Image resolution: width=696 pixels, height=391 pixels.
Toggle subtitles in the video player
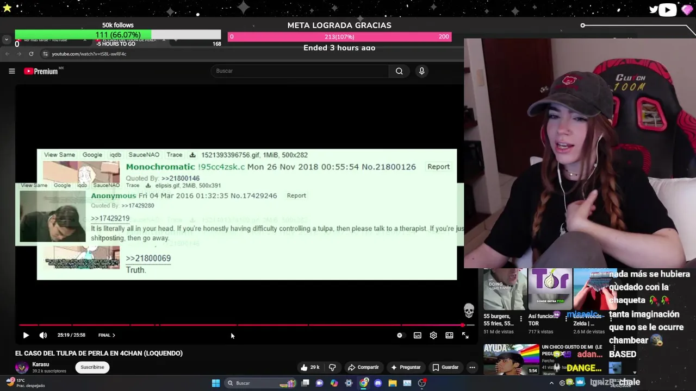pyautogui.click(x=417, y=336)
